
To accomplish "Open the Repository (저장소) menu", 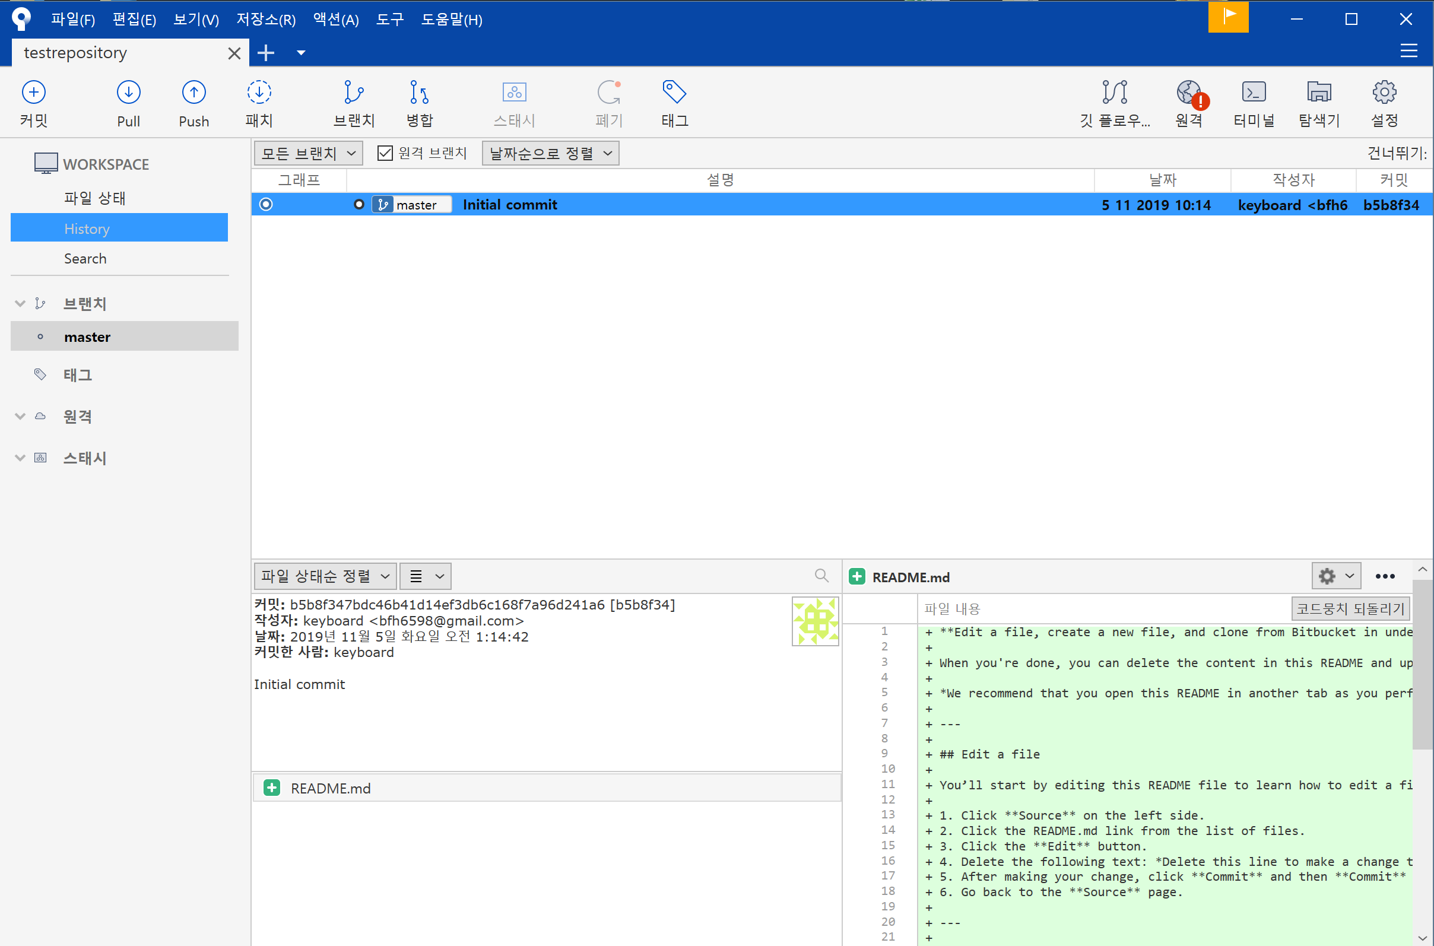I will click(x=265, y=20).
